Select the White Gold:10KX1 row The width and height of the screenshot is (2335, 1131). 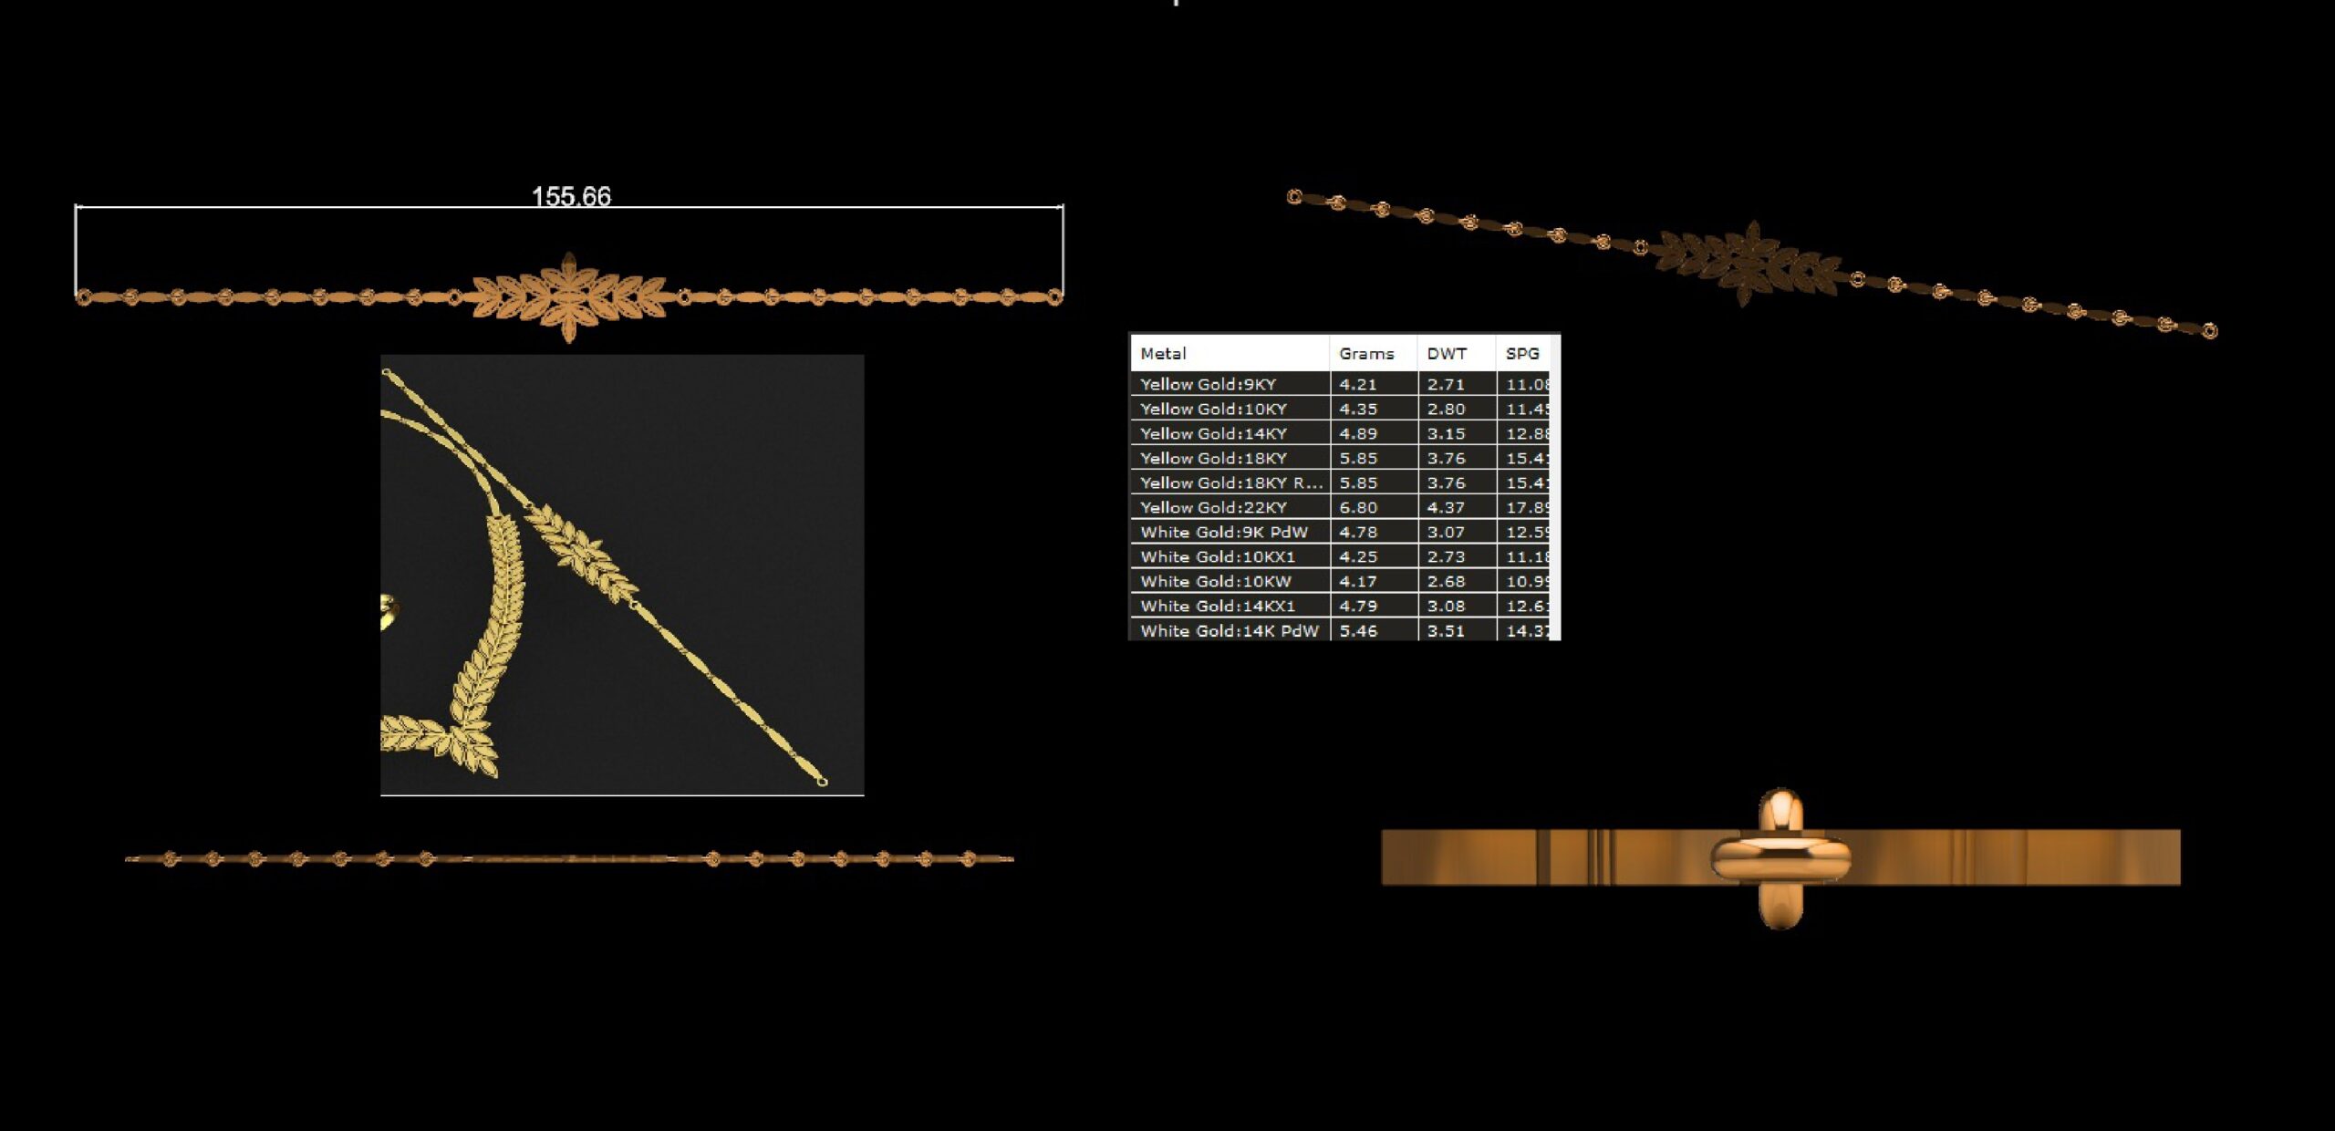tap(1217, 556)
